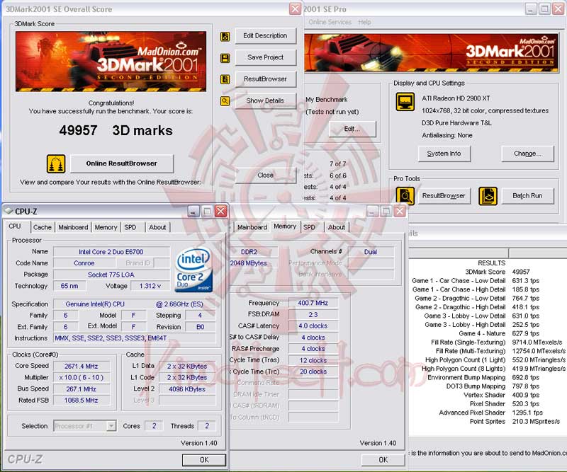Open the Online Services menu
The height and width of the screenshot is (472, 567).
tap(330, 22)
